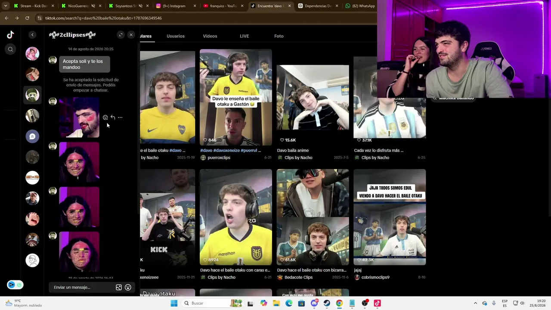View site information for tiktok.com
The height and width of the screenshot is (310, 551).
coord(39,18)
